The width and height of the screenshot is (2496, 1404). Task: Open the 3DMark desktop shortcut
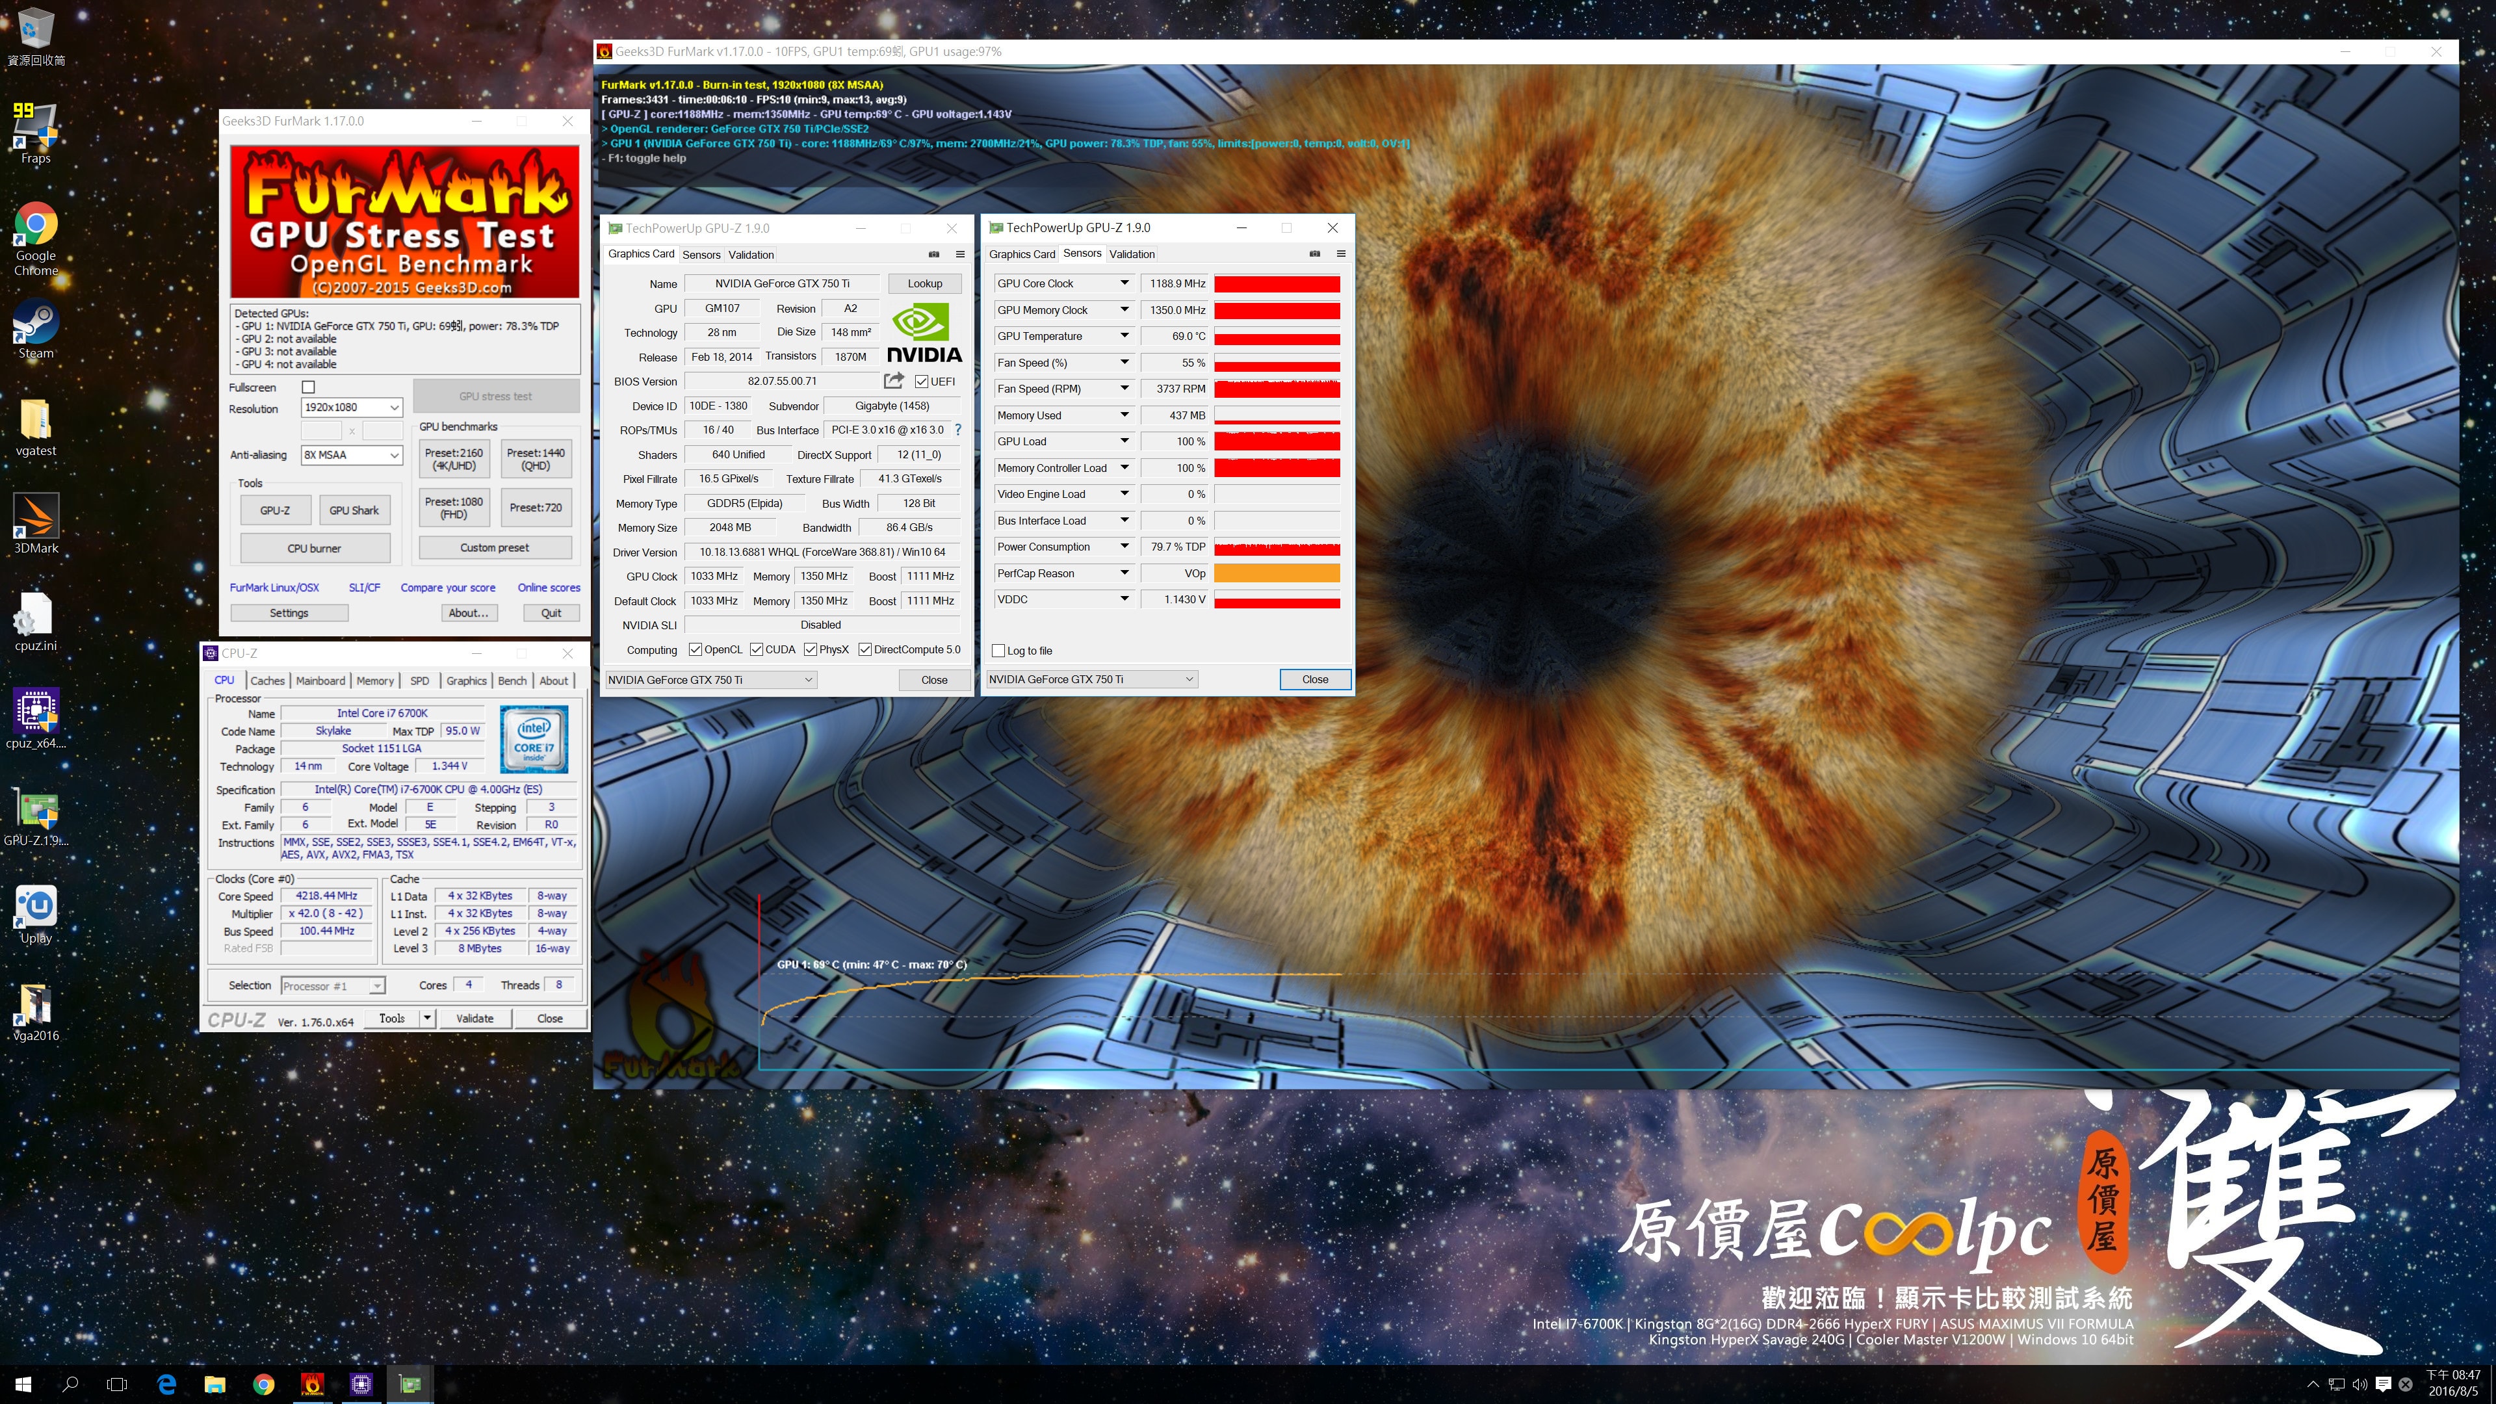(x=36, y=524)
